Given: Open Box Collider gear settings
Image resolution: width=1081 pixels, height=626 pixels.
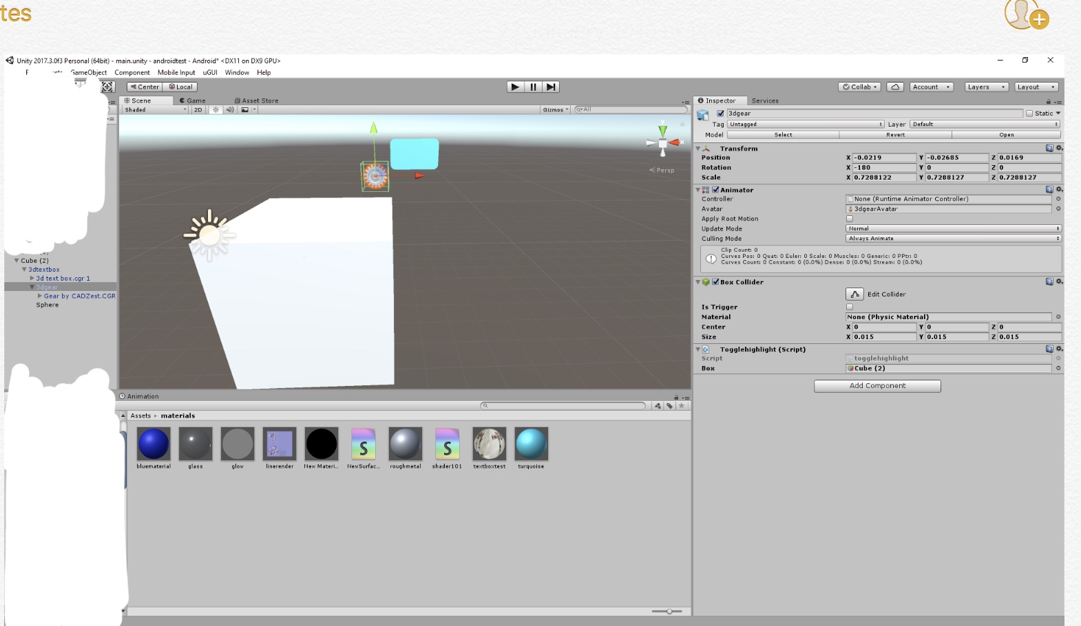Looking at the screenshot, I should [1059, 281].
